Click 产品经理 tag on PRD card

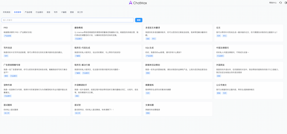pyautogui.click(x=8, y=36)
